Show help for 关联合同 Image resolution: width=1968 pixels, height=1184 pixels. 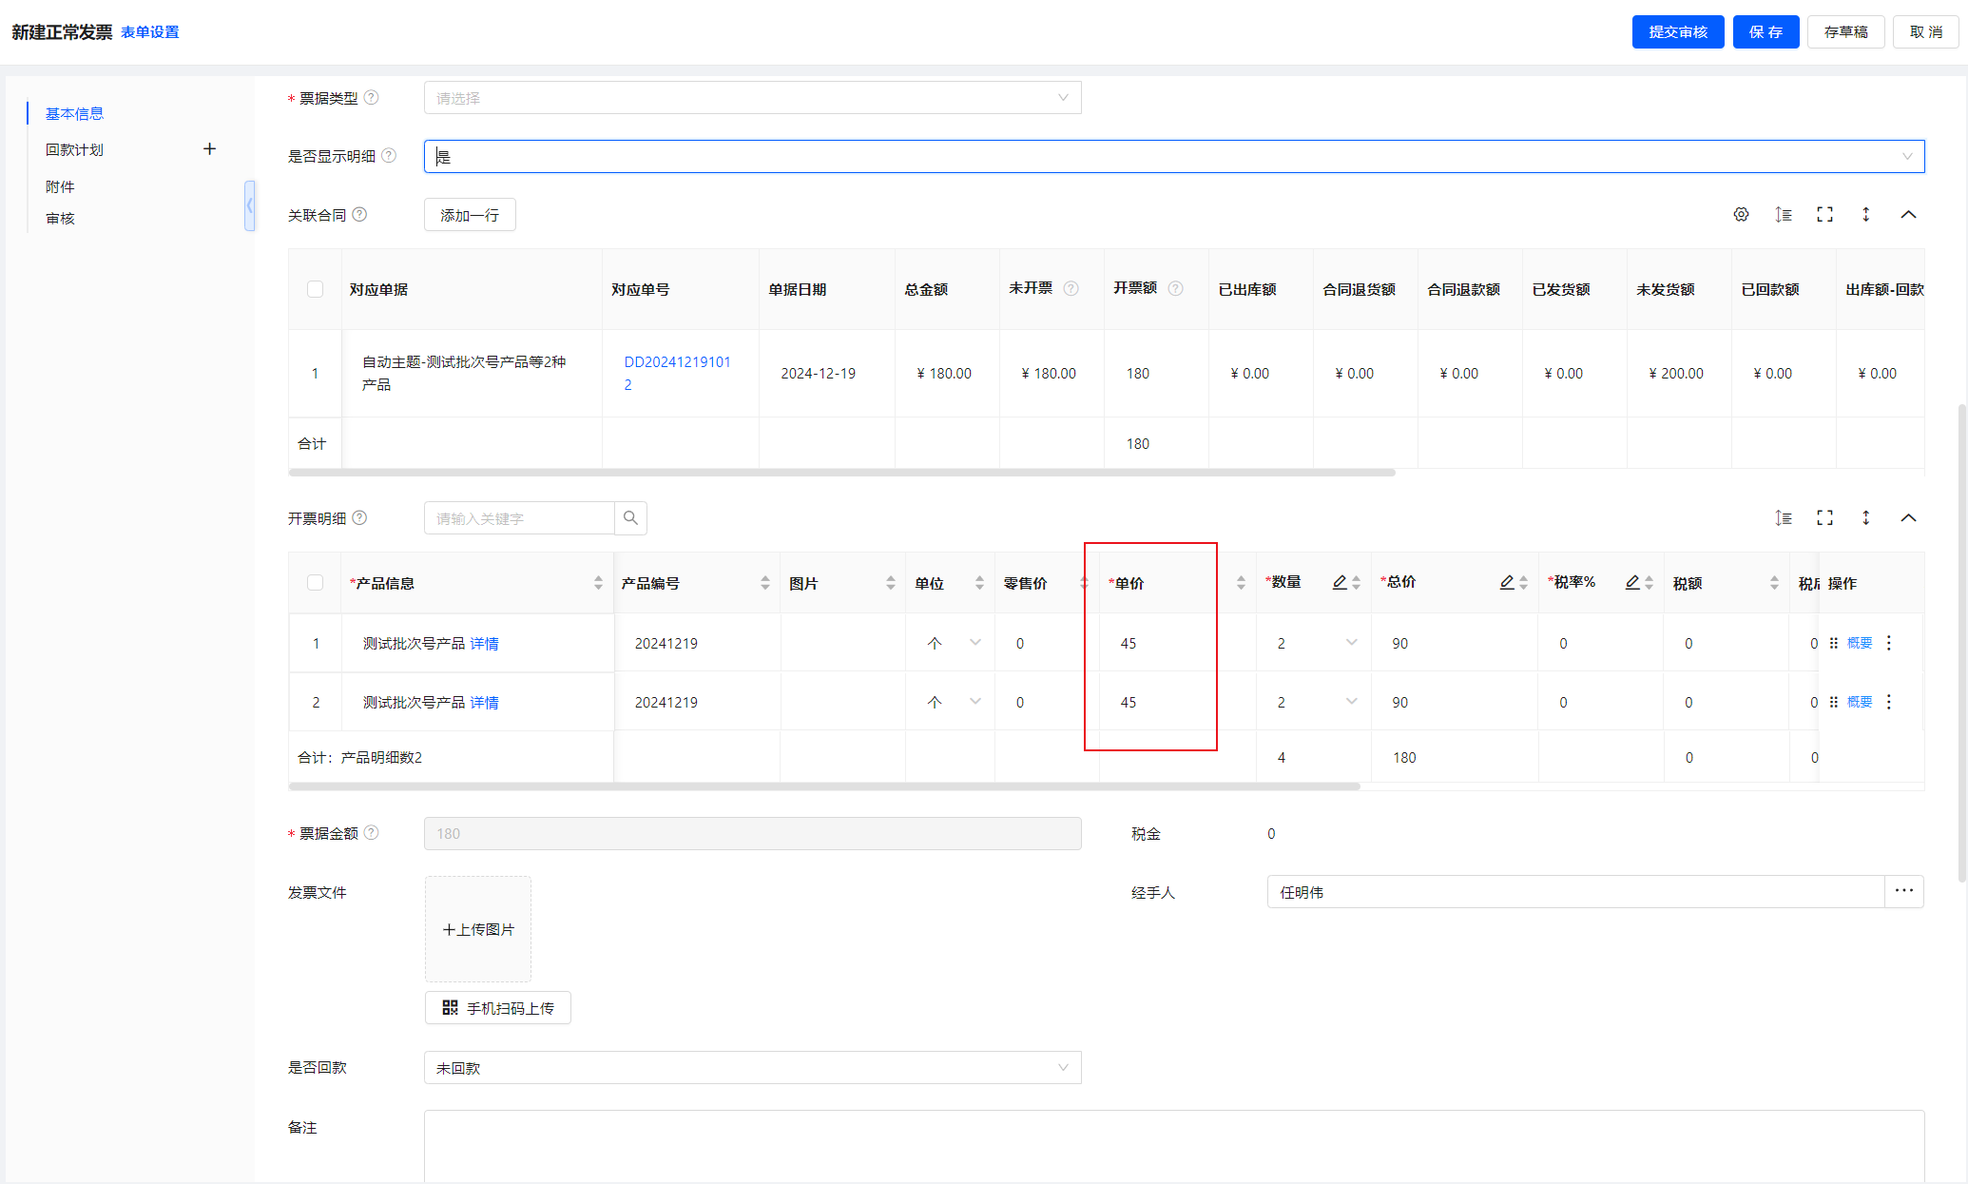[x=359, y=214]
